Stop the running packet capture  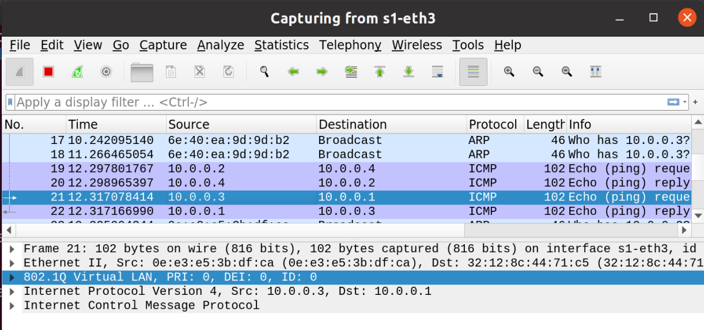[48, 72]
